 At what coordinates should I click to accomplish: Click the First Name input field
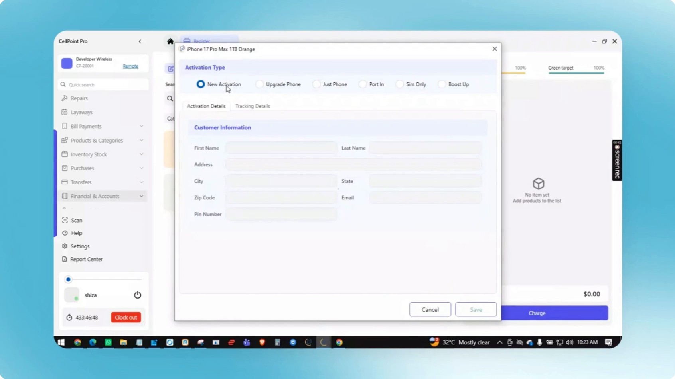tap(281, 148)
